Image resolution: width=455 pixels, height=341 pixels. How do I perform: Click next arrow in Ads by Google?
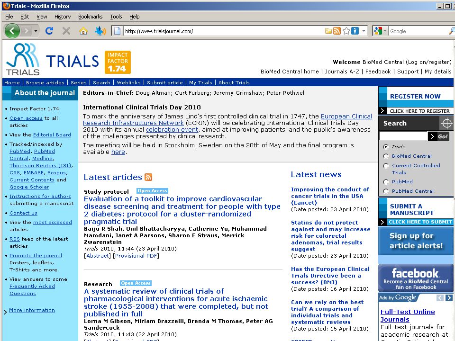click(449, 298)
